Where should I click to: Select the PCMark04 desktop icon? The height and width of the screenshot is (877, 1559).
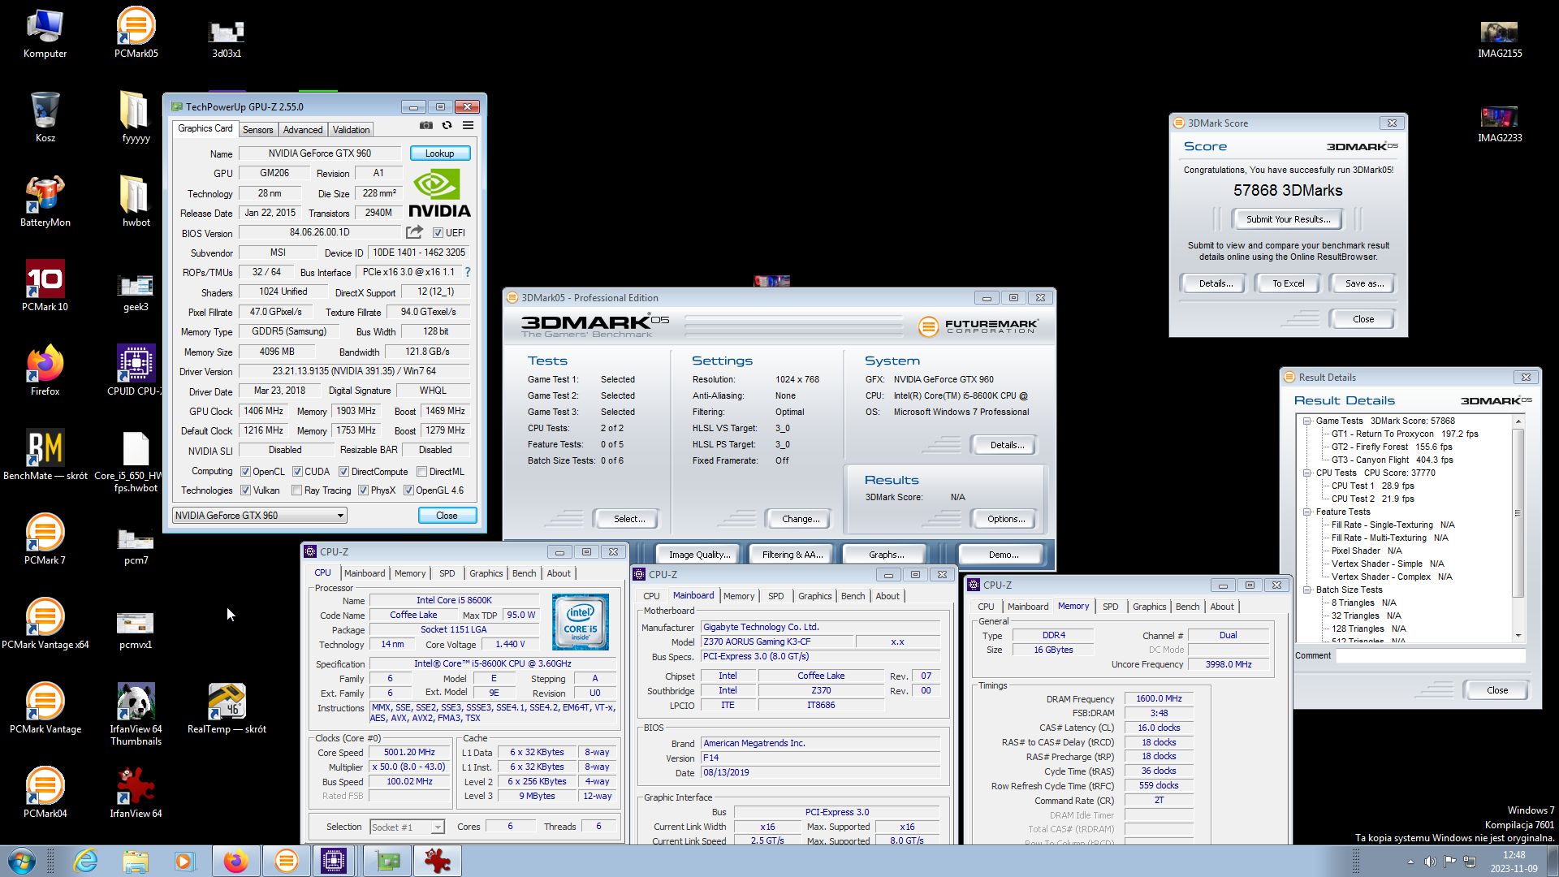pos(45,793)
